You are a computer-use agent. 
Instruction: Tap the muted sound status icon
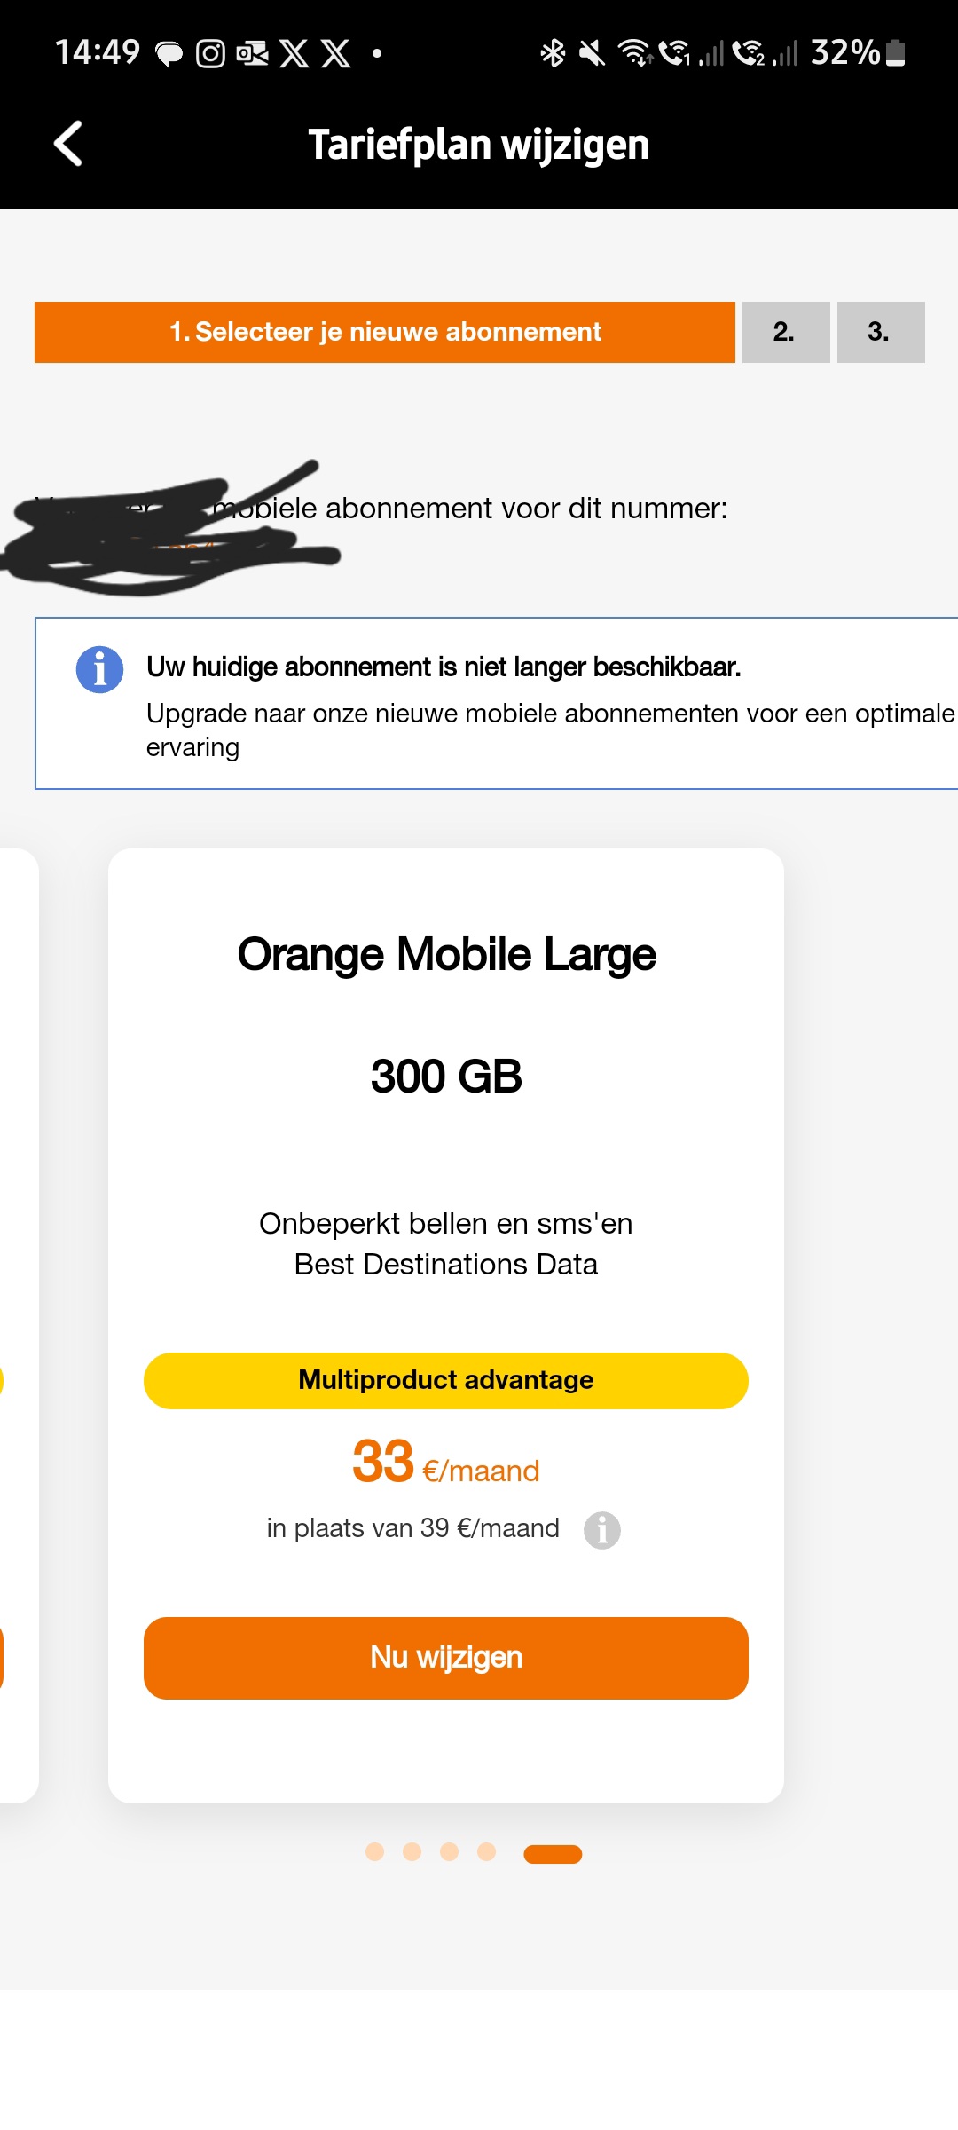(592, 53)
